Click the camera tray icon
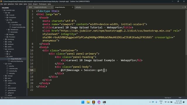This screenshot has width=187, height=105. coord(153,102)
